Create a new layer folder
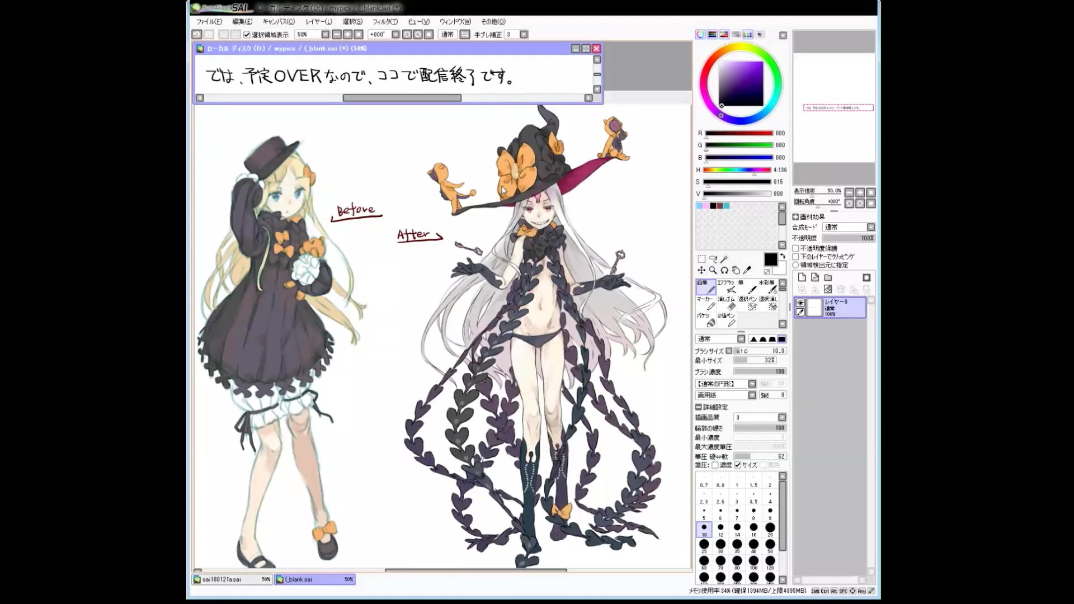This screenshot has height=604, width=1074. pos(828,277)
